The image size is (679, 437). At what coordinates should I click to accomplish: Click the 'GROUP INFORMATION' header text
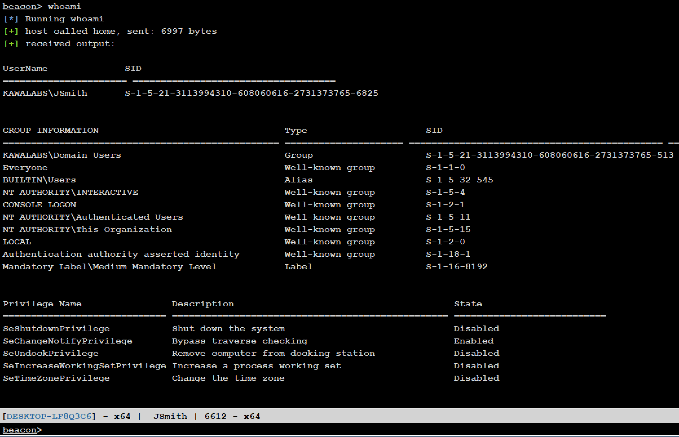50,130
